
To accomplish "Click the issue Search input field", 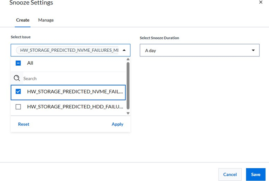I will click(74, 78).
